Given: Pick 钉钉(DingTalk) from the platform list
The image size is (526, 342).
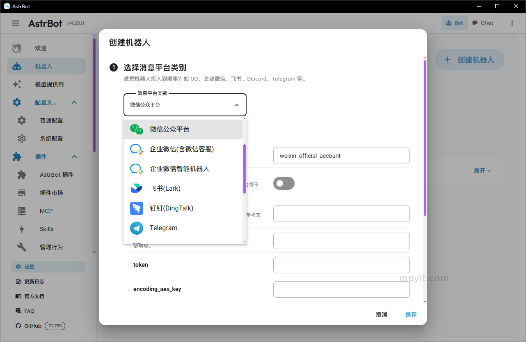Looking at the screenshot, I should pos(183,208).
